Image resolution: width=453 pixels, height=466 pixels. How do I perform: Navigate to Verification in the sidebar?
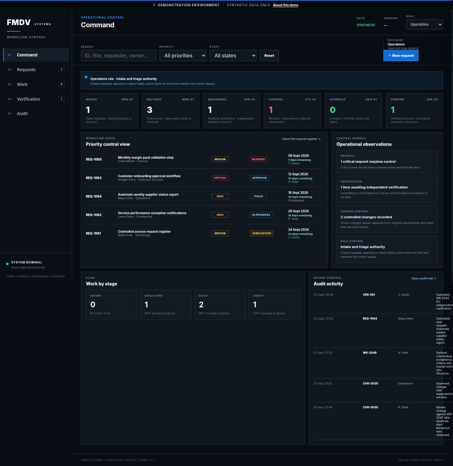tap(36, 99)
